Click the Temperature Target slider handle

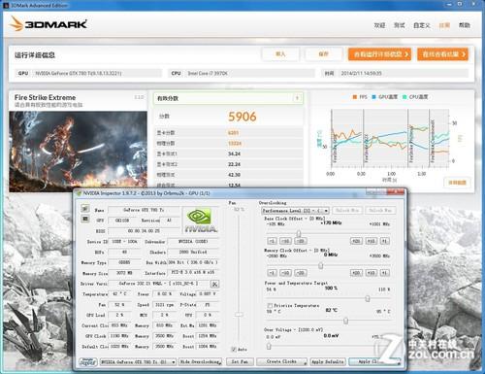coord(345,321)
